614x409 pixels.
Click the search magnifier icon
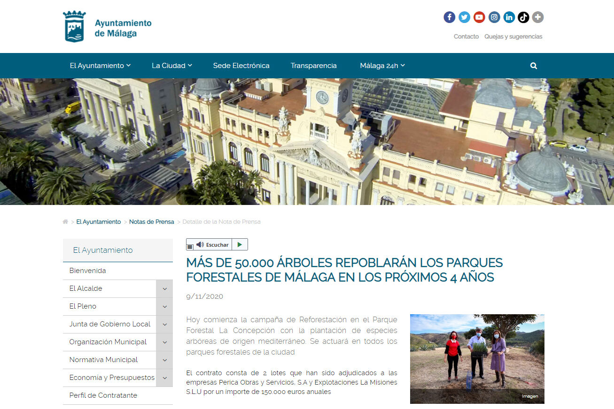[534, 66]
